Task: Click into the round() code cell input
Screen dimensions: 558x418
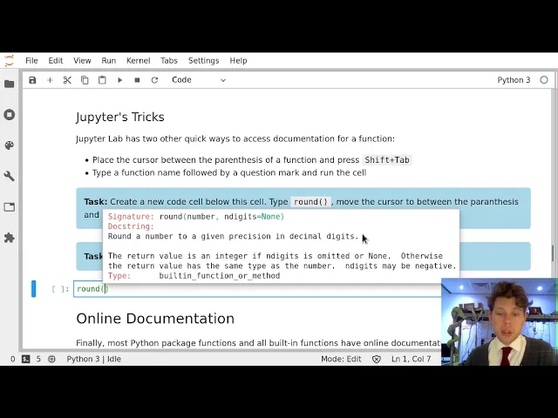Action: coord(257,288)
